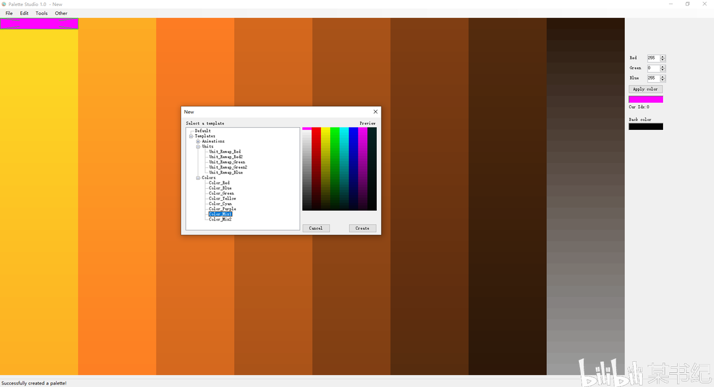The height and width of the screenshot is (387, 714).
Task: Decrease the Blue value with down arrow
Action: tap(662, 80)
